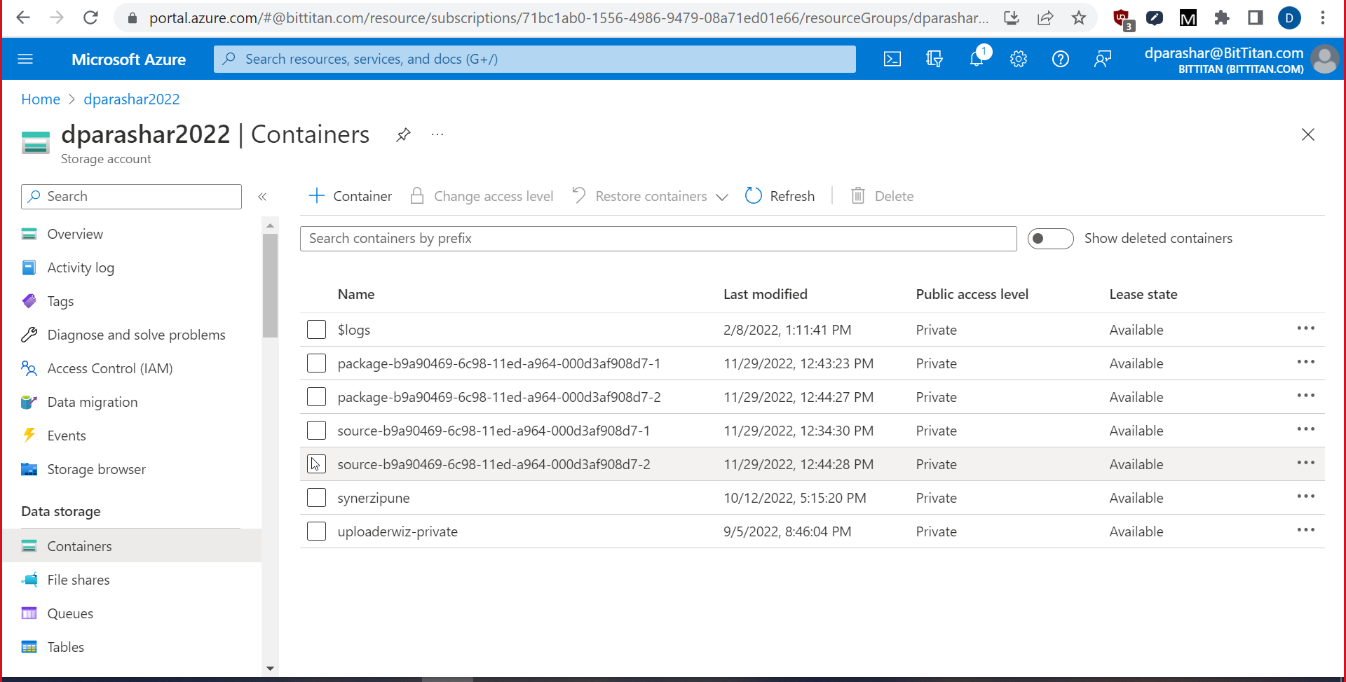Open row options for uploaderwiz-private container
The width and height of the screenshot is (1346, 682).
[x=1306, y=530]
